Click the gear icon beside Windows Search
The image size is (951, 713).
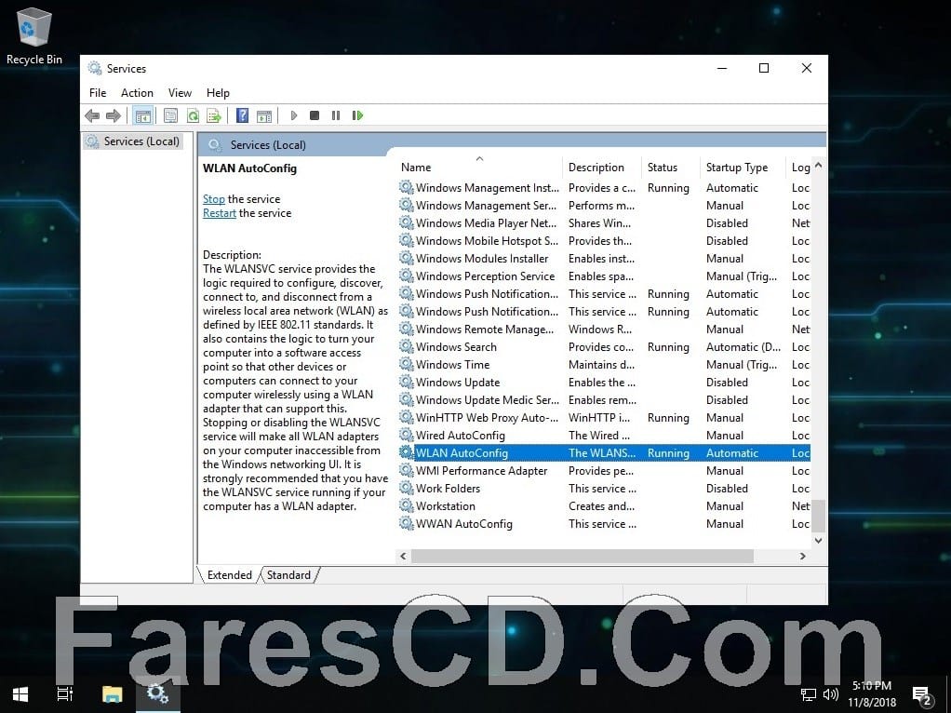[x=407, y=346]
